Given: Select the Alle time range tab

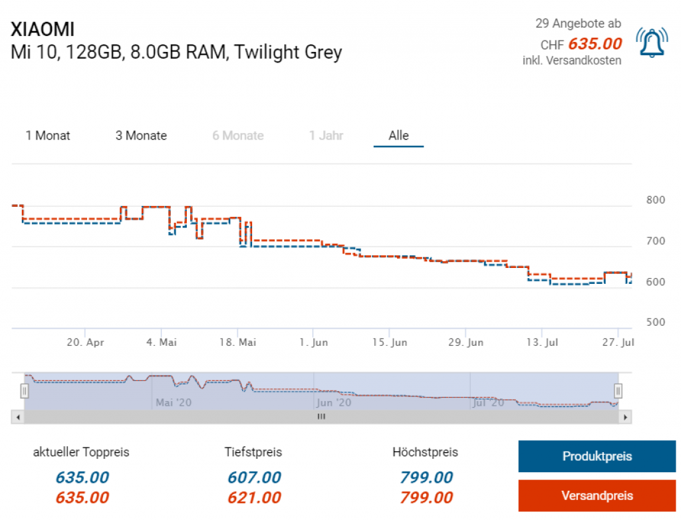Looking at the screenshot, I should point(398,136).
